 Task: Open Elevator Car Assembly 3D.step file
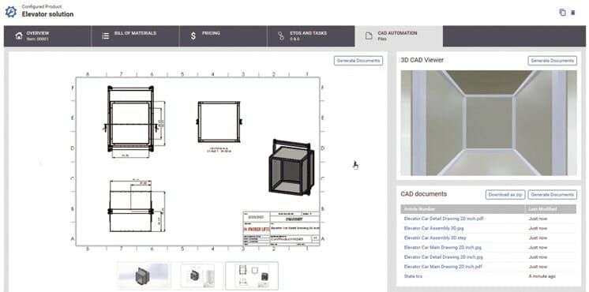[434, 238]
